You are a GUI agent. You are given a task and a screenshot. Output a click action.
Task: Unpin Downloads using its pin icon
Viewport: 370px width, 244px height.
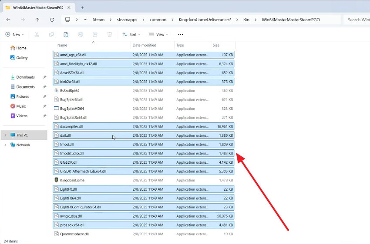coord(44,77)
